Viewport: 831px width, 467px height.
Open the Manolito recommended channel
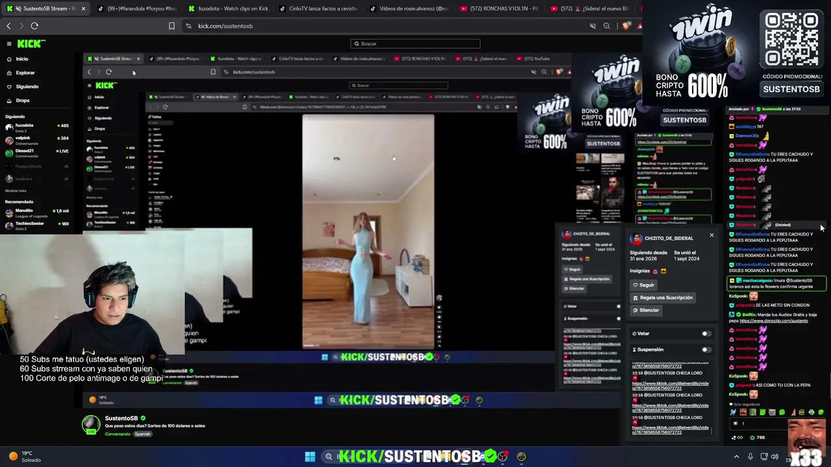coord(36,213)
